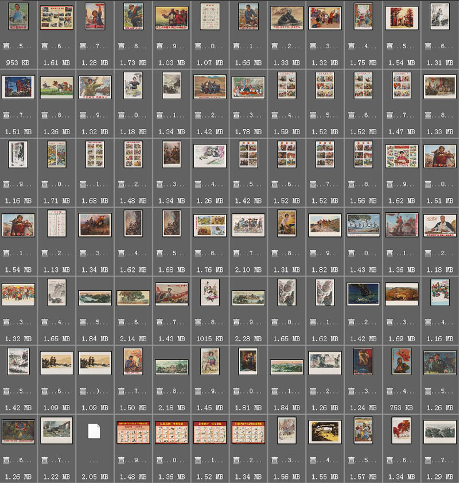The image size is (459, 483).
Task: Click the 1.75 MB file size label
Action: [x=363, y=63]
